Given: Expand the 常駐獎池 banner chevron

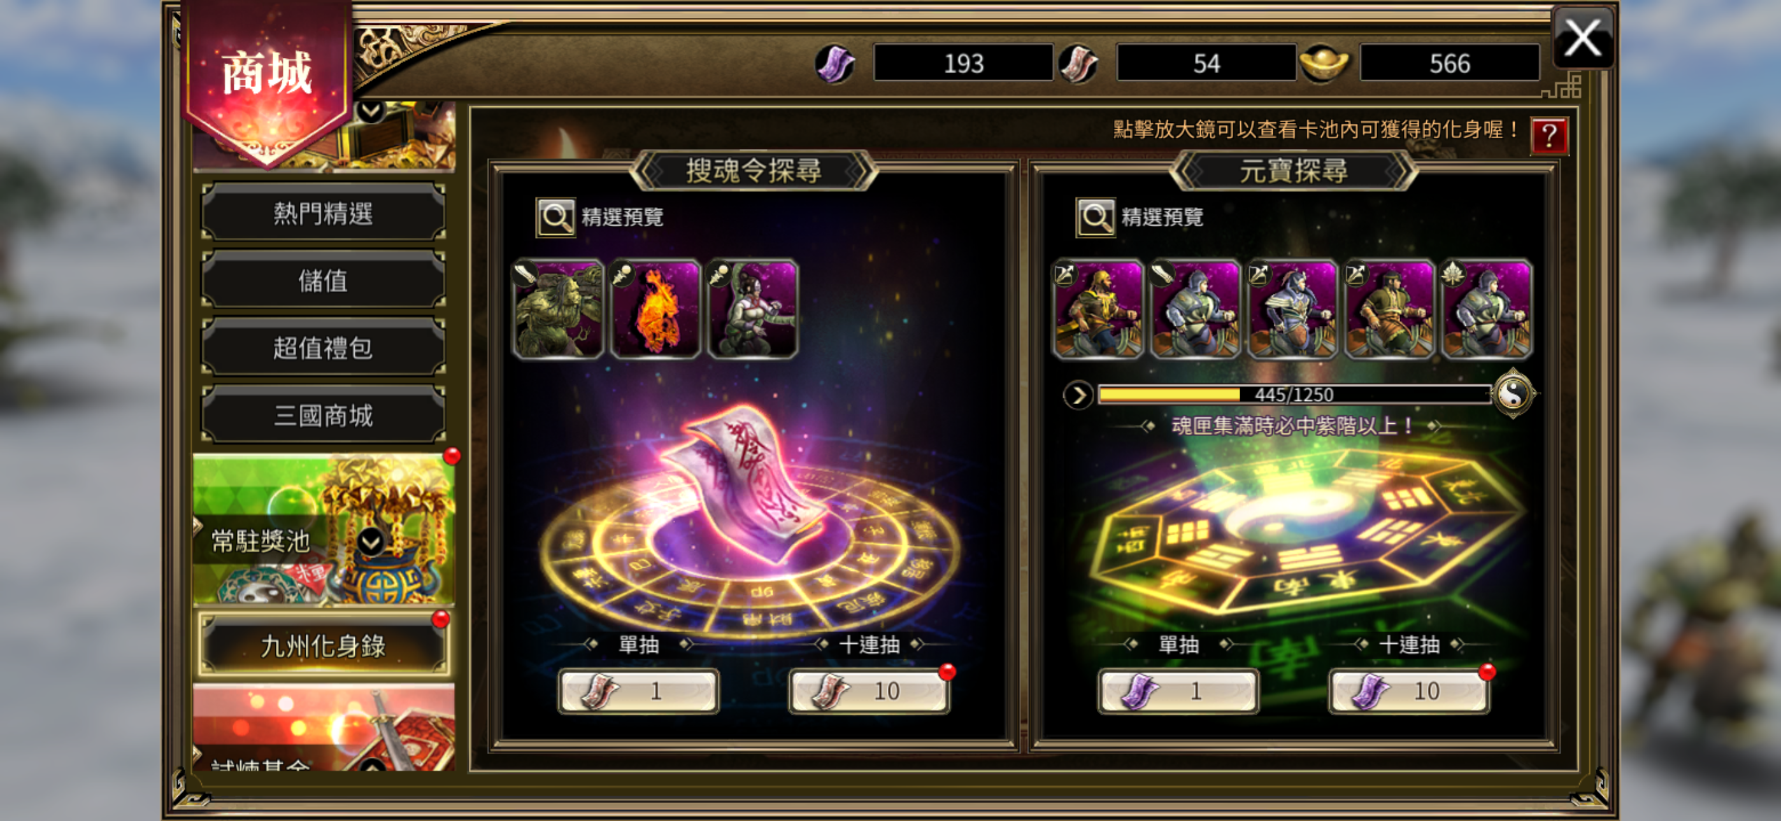Looking at the screenshot, I should (x=371, y=542).
